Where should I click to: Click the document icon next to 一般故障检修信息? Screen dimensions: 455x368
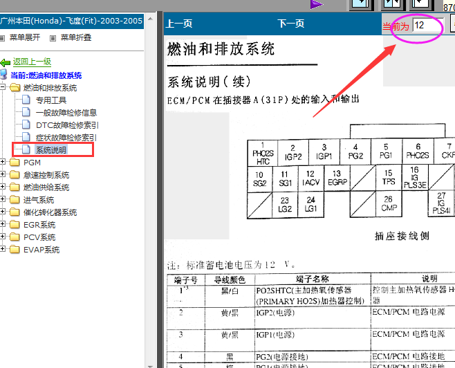(x=26, y=112)
